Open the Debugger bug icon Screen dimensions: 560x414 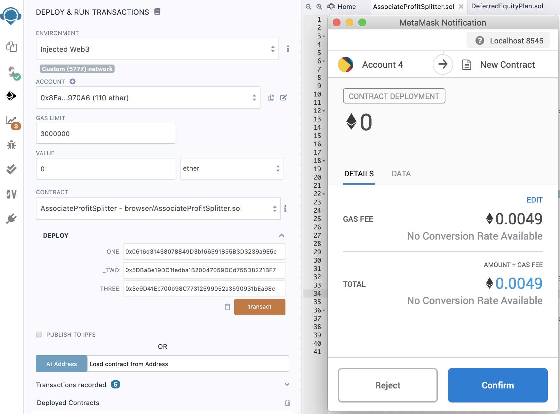point(12,145)
